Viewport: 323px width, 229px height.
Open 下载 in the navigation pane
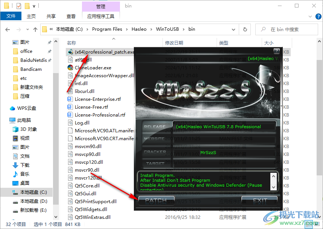tap(25, 165)
